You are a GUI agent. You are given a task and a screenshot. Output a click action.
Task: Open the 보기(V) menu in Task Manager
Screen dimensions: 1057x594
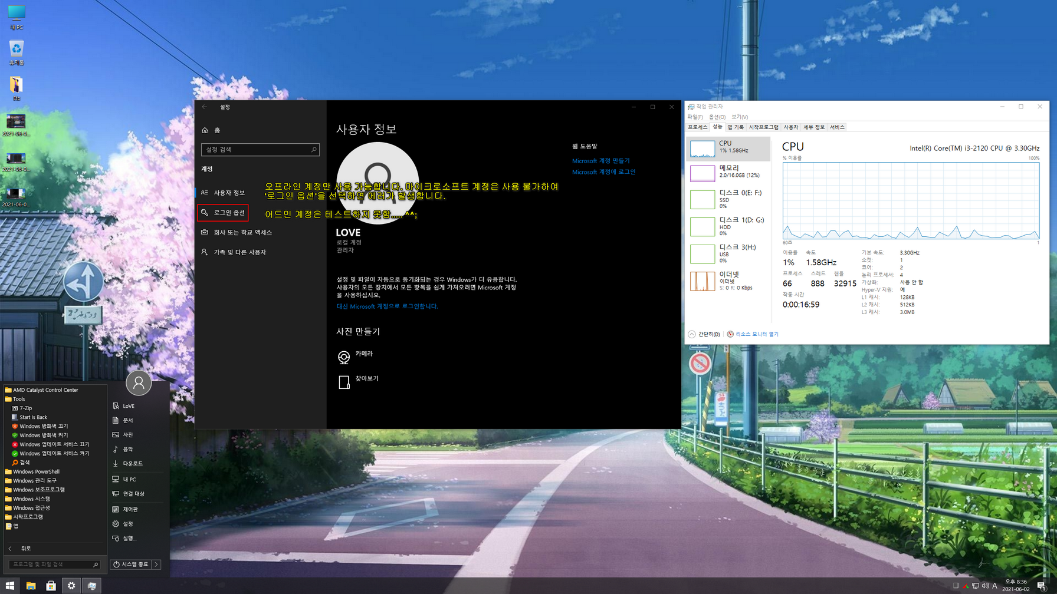pos(740,117)
